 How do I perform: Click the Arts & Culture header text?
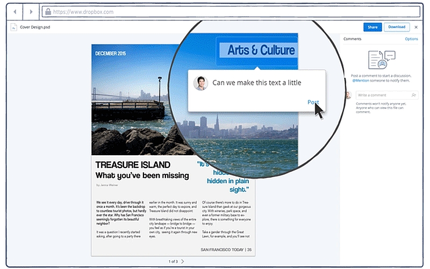tap(261, 50)
